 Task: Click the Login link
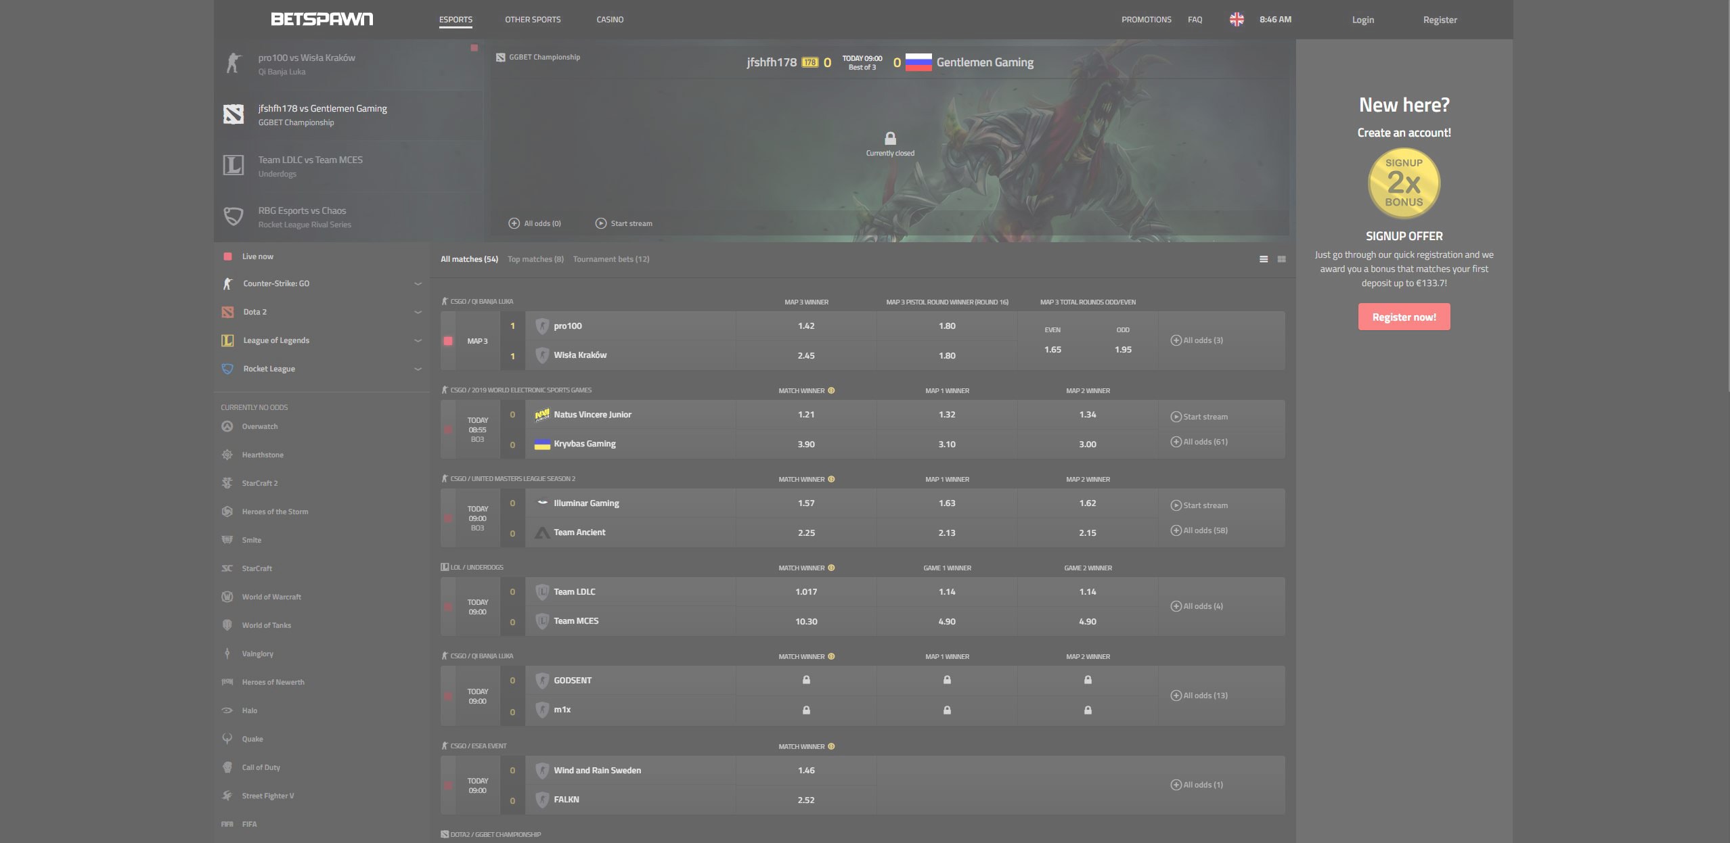click(x=1362, y=20)
